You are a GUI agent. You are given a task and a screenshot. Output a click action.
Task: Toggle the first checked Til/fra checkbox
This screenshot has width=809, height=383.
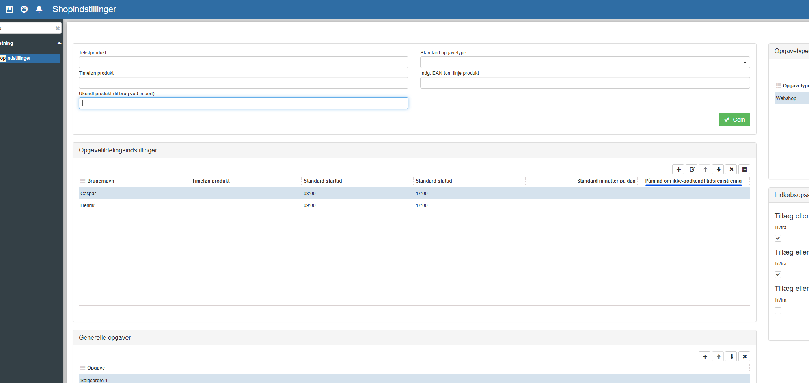[x=778, y=238]
